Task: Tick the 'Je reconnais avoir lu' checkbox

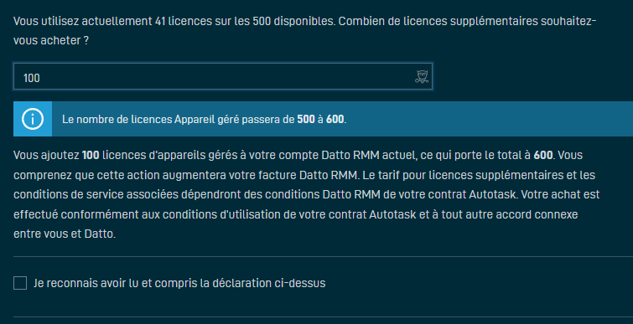Action: 20,283
